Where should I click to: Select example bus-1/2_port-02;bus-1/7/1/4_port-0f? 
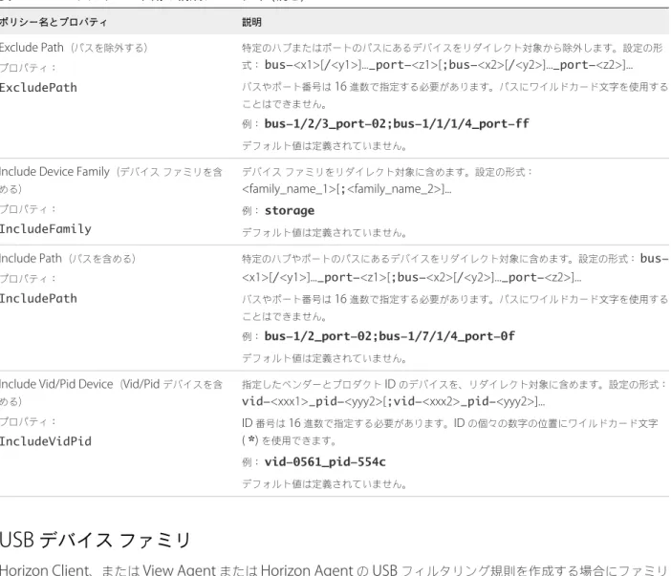389,336
